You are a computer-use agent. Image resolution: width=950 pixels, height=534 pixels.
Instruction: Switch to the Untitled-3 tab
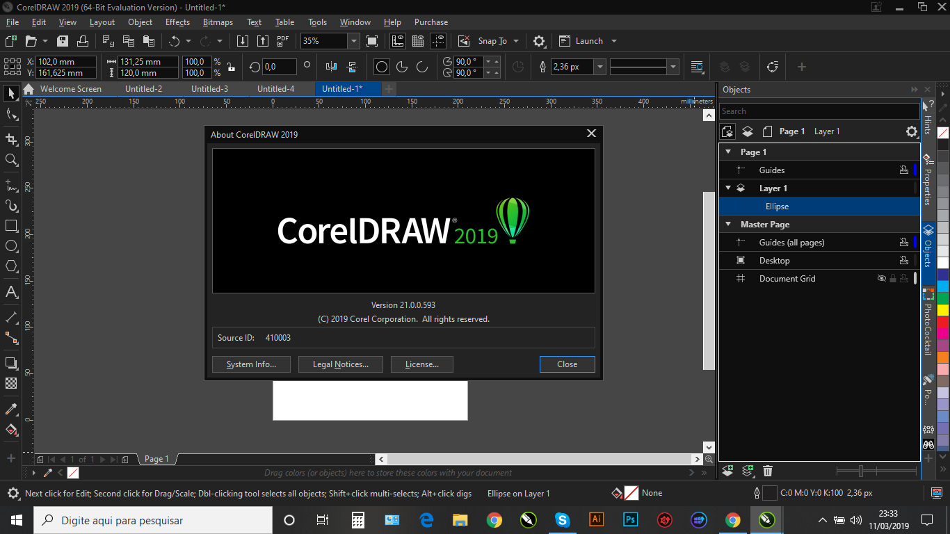click(x=209, y=88)
